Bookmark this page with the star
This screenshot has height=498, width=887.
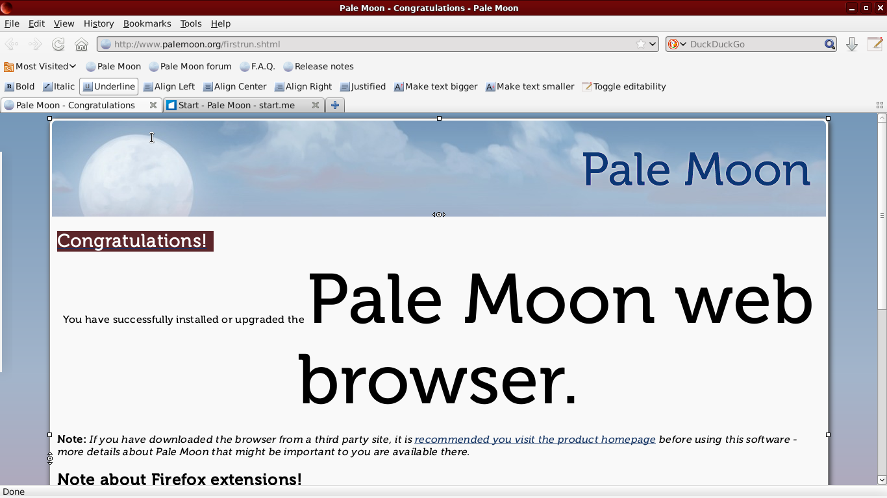point(641,44)
